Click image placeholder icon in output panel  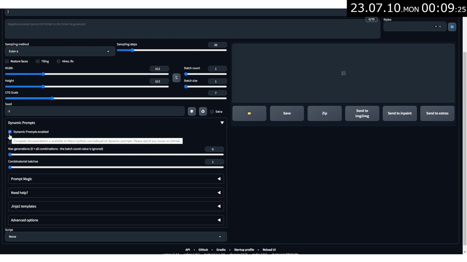(343, 73)
